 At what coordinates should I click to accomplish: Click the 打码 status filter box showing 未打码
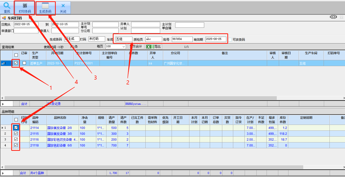coord(96,39)
